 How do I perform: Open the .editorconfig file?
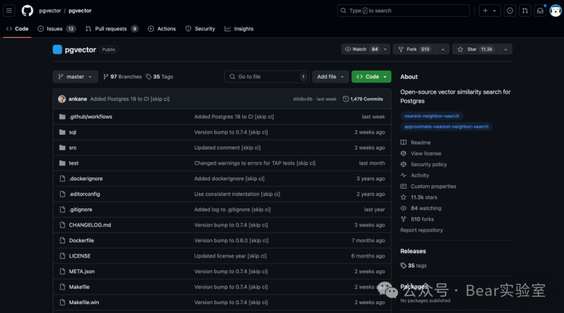pyautogui.click(x=85, y=194)
